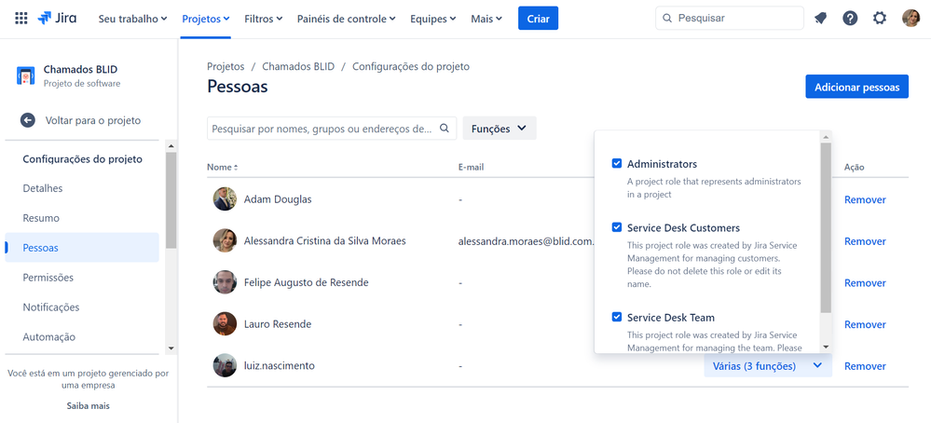The height and width of the screenshot is (423, 931).
Task: Expand the Mais menu
Action: tap(486, 19)
